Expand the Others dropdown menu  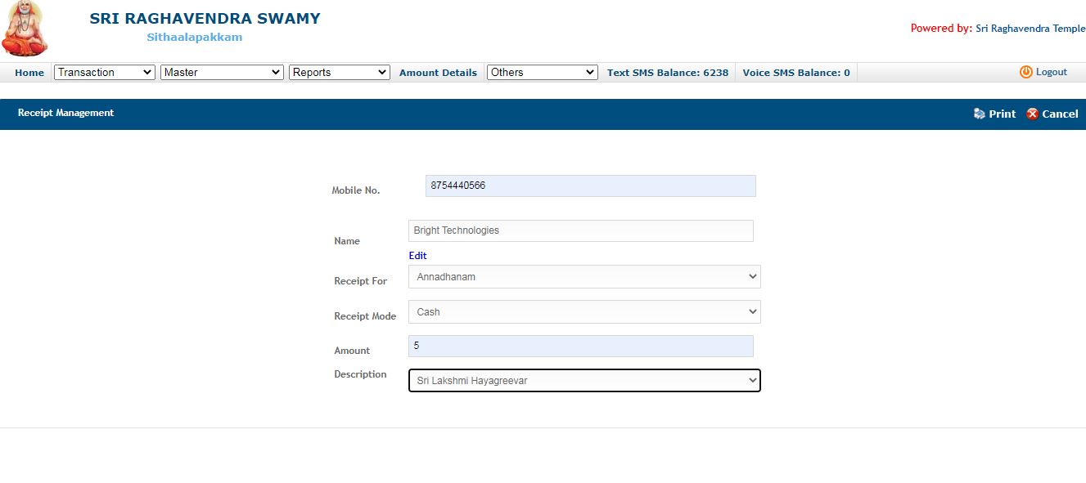click(543, 72)
